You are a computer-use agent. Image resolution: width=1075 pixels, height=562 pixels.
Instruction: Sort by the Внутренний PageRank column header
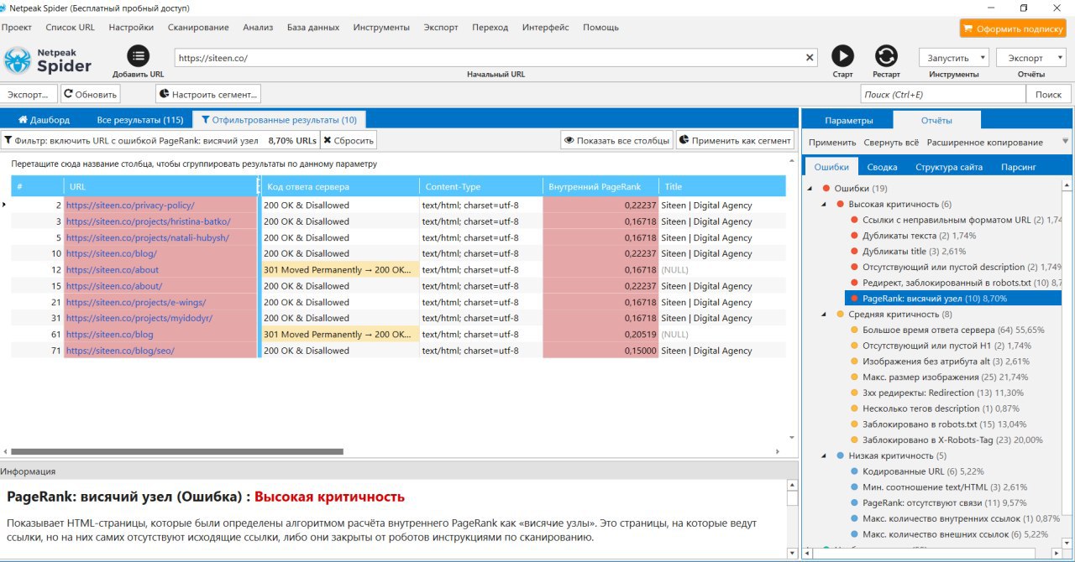pos(600,186)
